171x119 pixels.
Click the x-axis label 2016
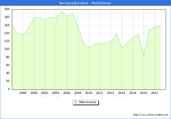click(122, 93)
